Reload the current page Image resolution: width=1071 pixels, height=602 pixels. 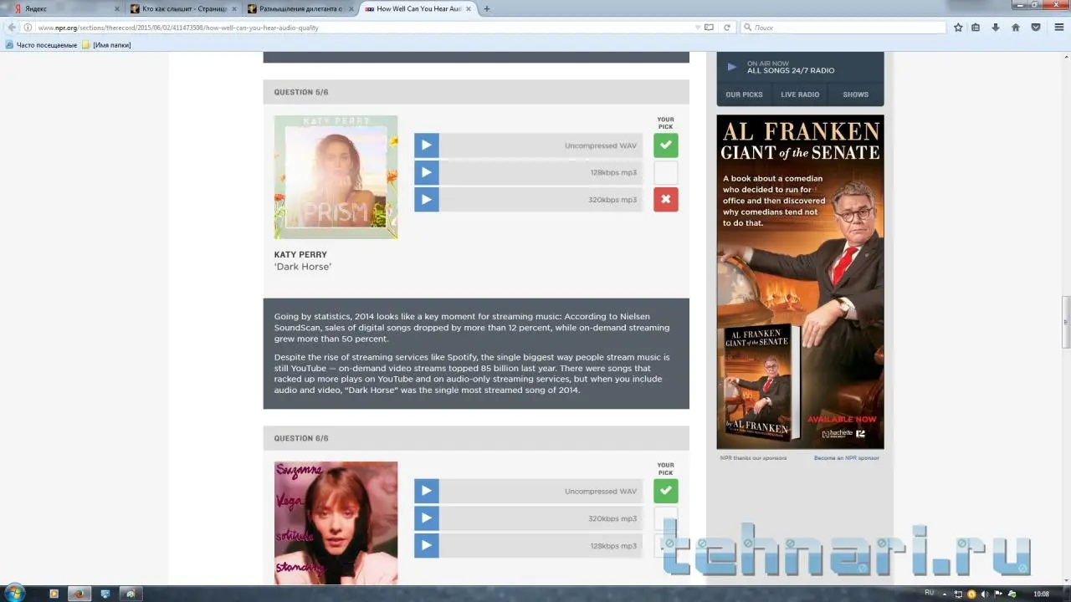coord(727,28)
